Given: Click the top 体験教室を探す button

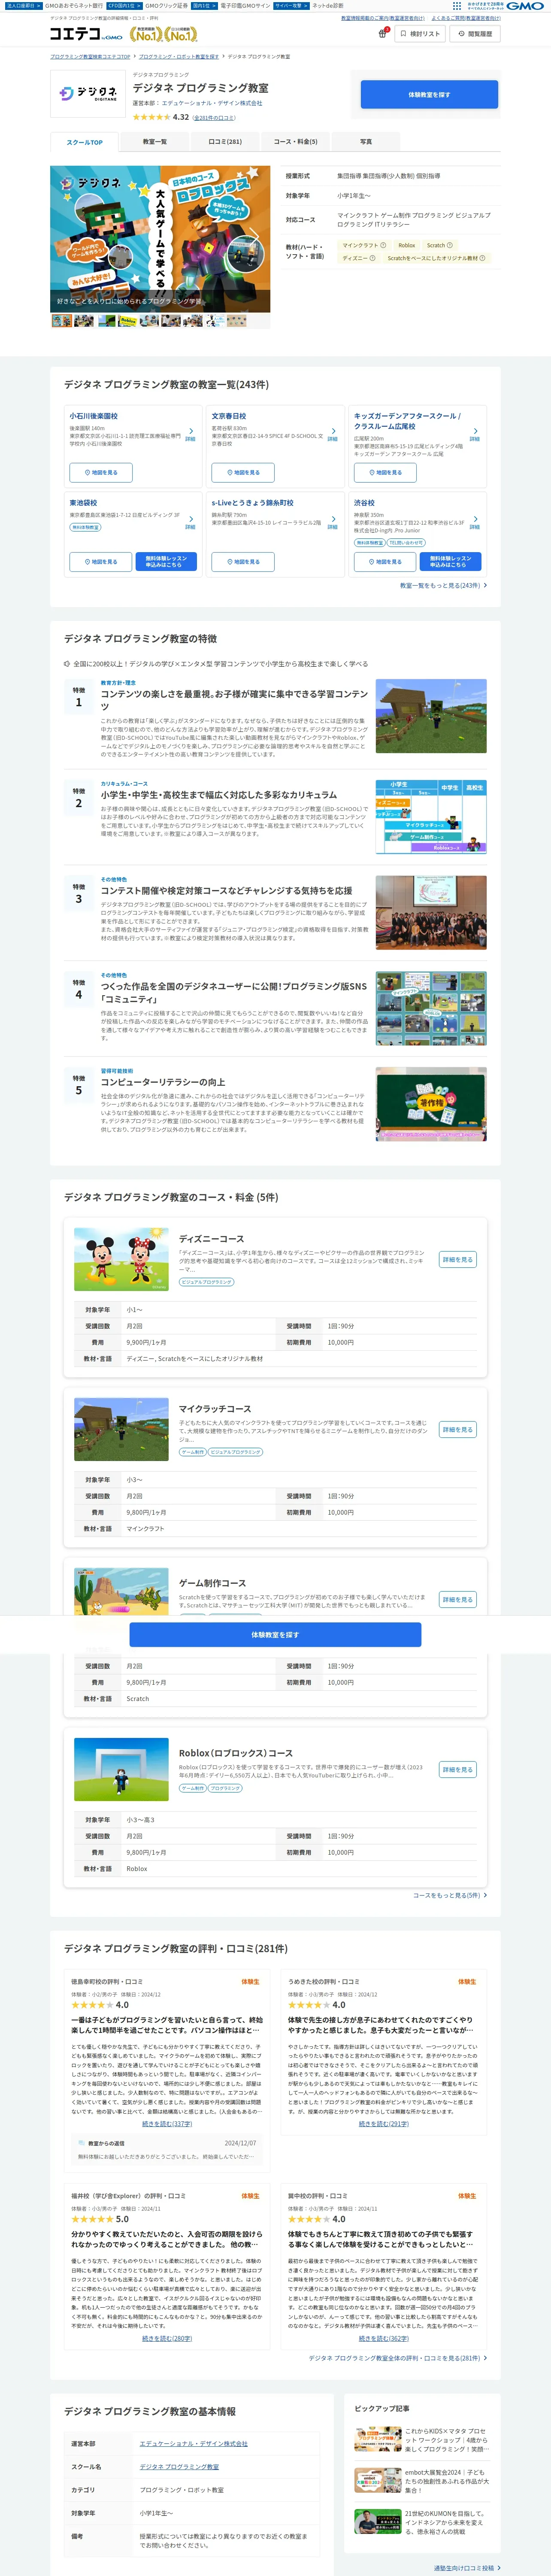Looking at the screenshot, I should [429, 94].
